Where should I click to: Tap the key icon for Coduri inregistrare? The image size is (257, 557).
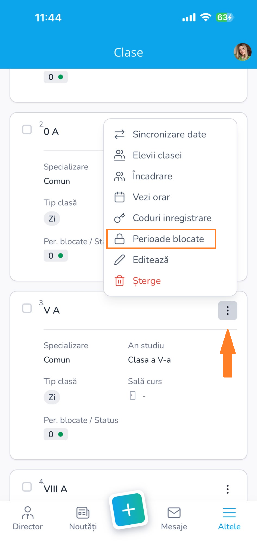pos(119,218)
